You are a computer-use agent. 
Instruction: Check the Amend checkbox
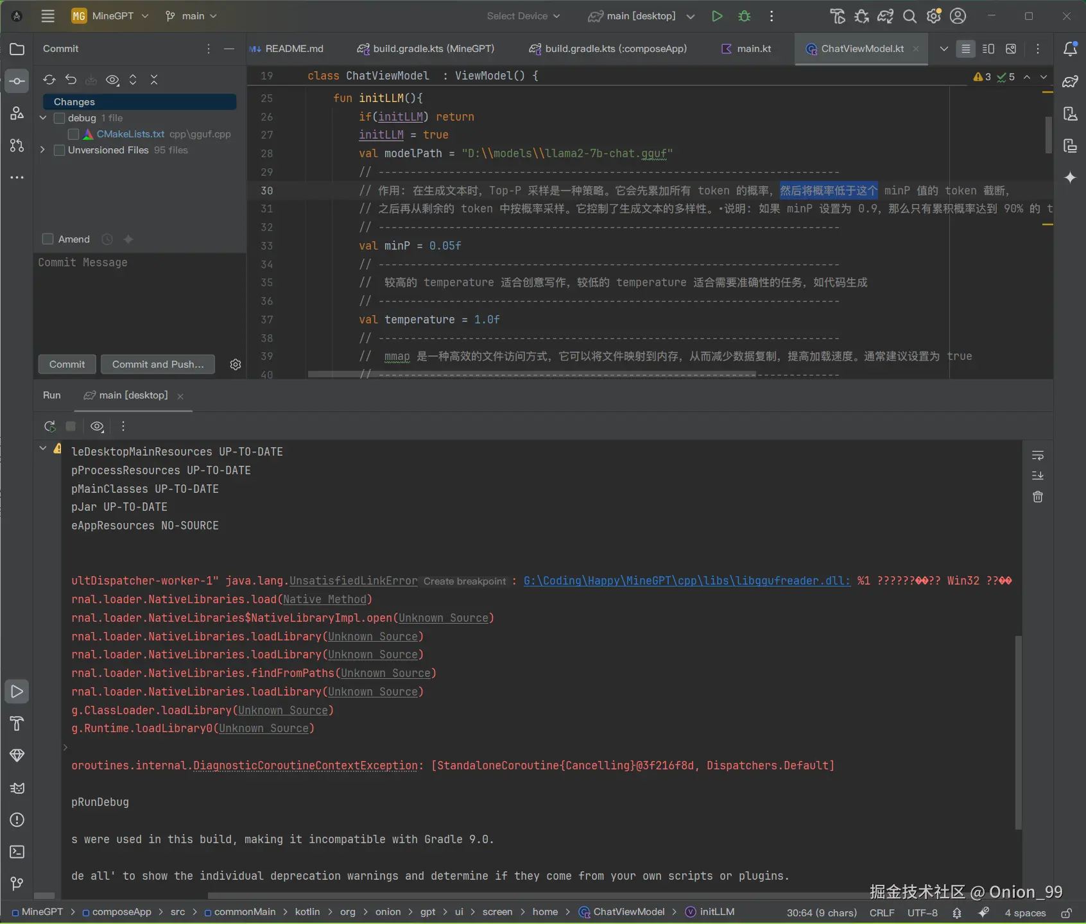click(47, 239)
